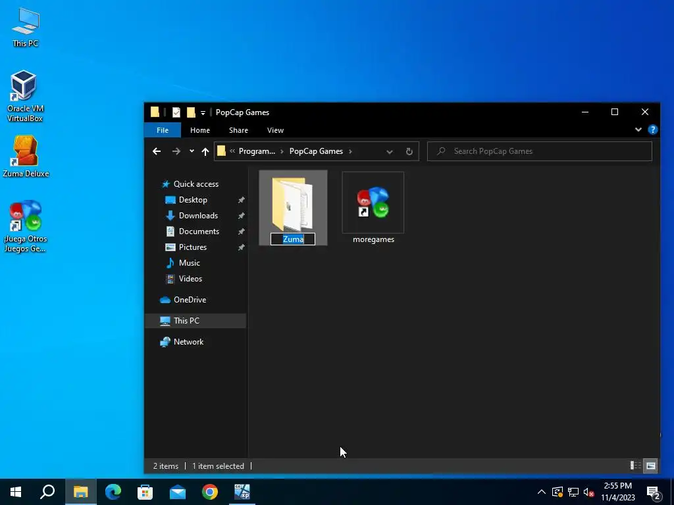Launch Microsoft Edge from taskbar

coord(113,492)
